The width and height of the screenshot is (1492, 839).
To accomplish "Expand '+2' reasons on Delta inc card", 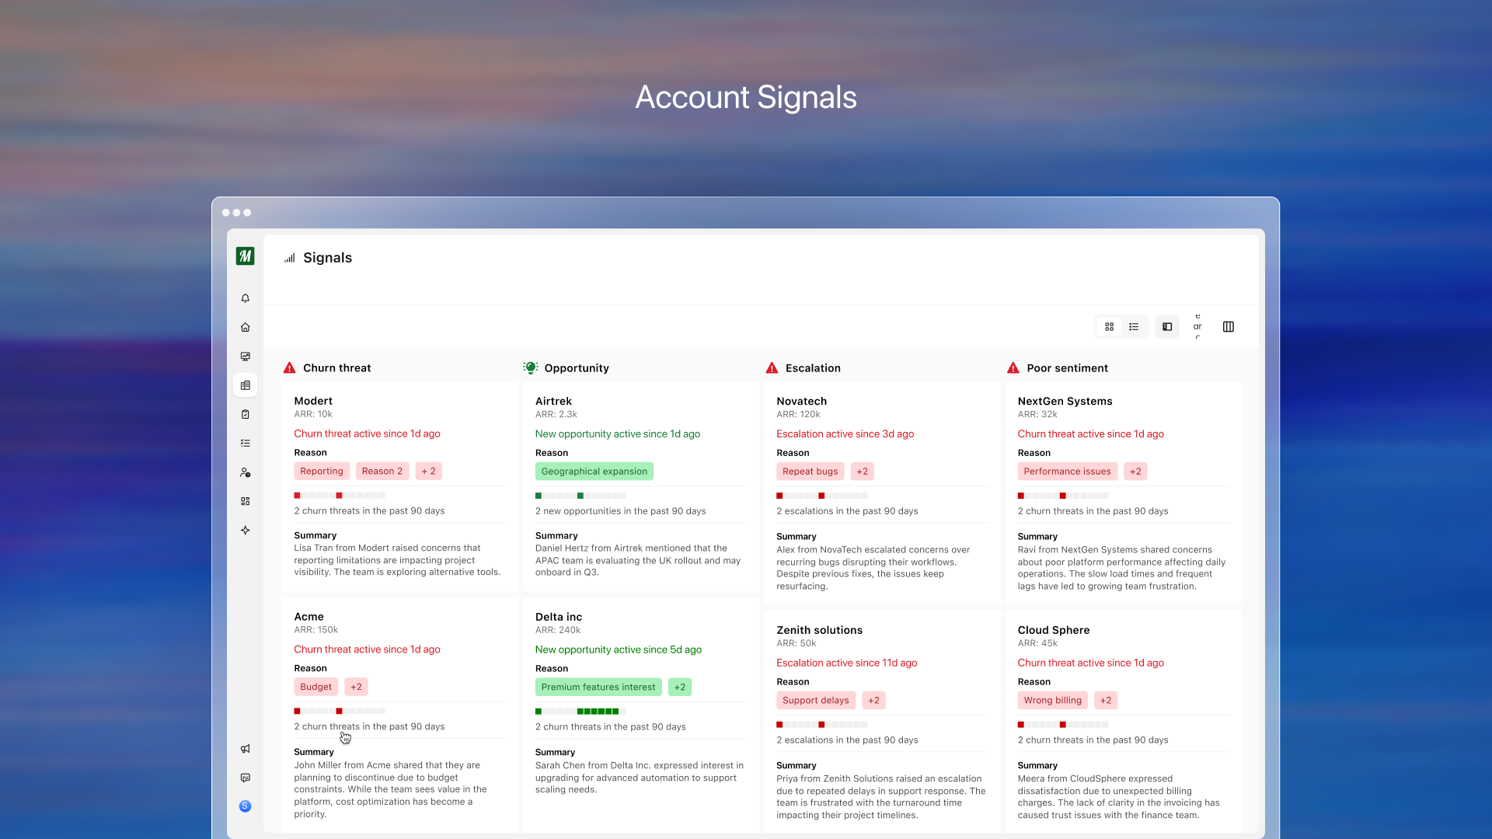I will pyautogui.click(x=679, y=687).
